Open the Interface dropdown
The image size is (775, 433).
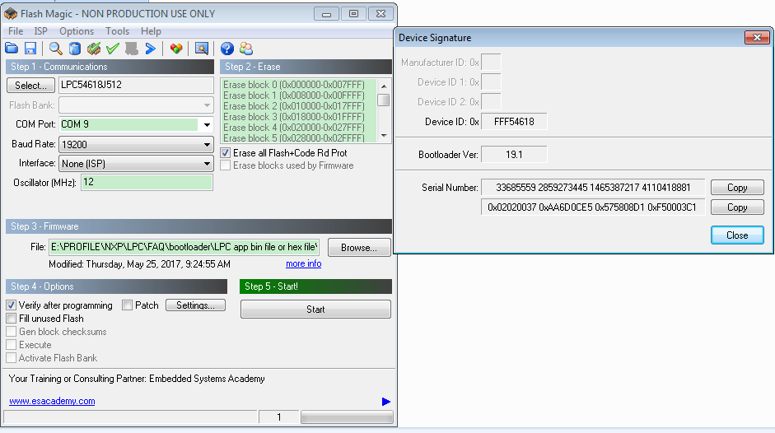point(207,164)
